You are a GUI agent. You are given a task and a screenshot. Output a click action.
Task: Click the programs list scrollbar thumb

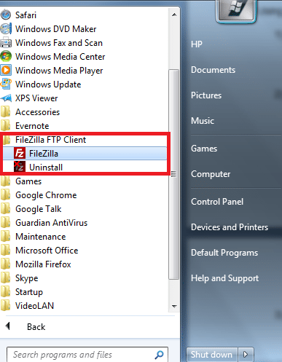tap(174, 174)
